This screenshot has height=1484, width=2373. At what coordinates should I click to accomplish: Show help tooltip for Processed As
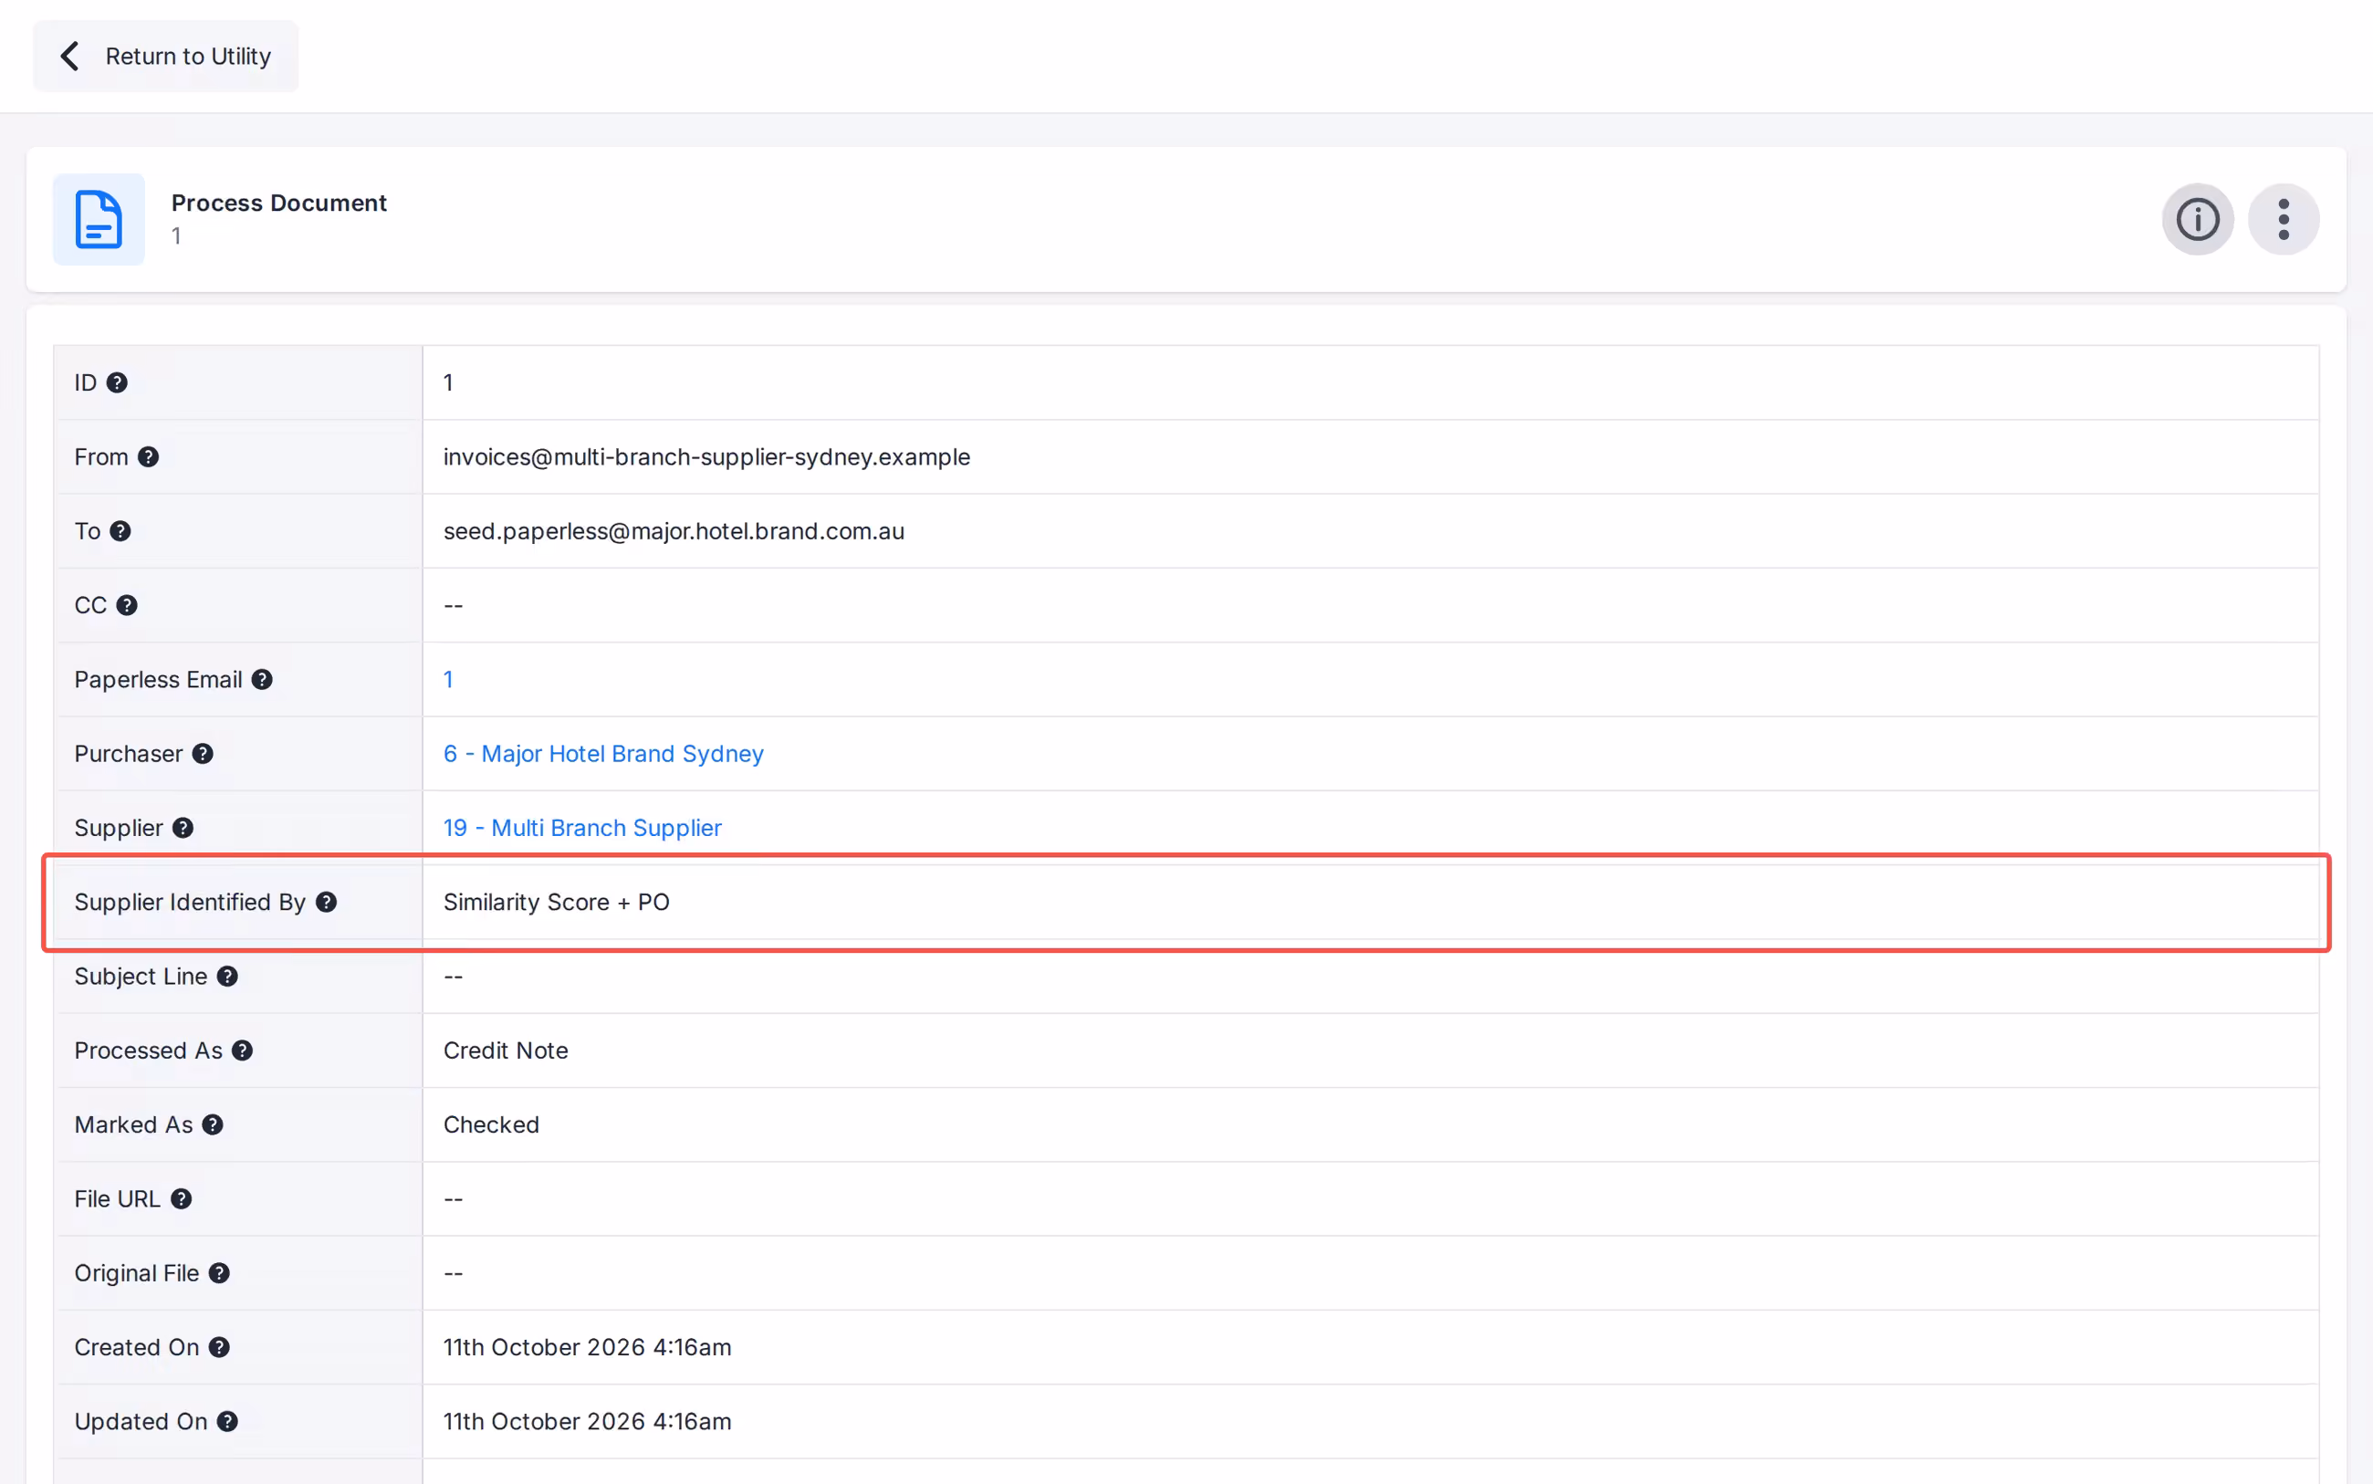pyautogui.click(x=243, y=1051)
